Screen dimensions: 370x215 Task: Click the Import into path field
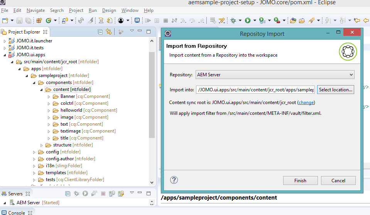point(255,90)
